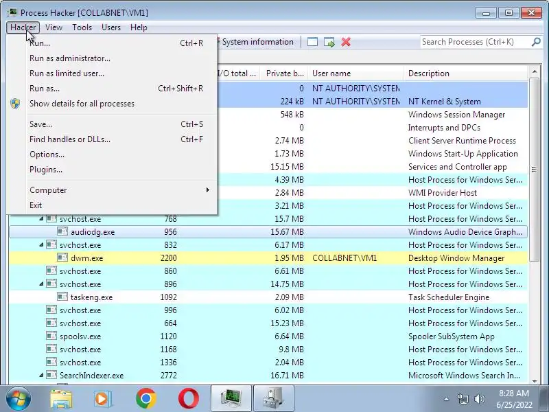The height and width of the screenshot is (412, 549).
Task: Click the dwm.exe process icon
Action: pyautogui.click(x=62, y=258)
